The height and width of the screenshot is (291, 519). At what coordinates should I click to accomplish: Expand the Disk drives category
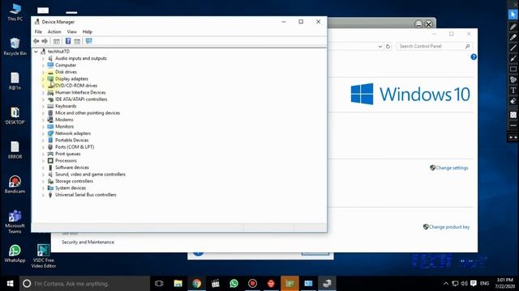click(x=43, y=72)
